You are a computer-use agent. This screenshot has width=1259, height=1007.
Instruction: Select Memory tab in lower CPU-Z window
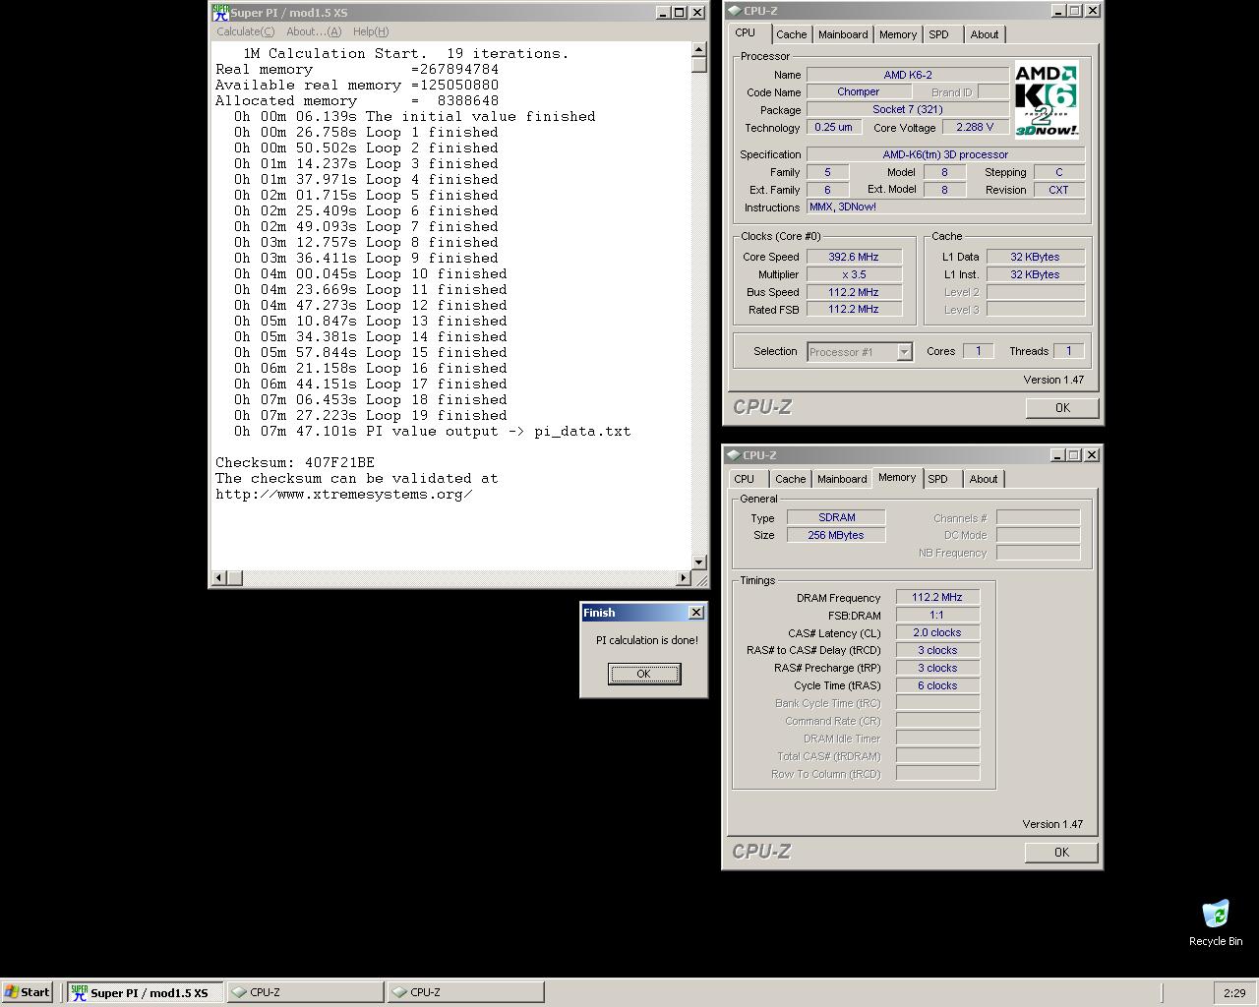[x=897, y=477]
